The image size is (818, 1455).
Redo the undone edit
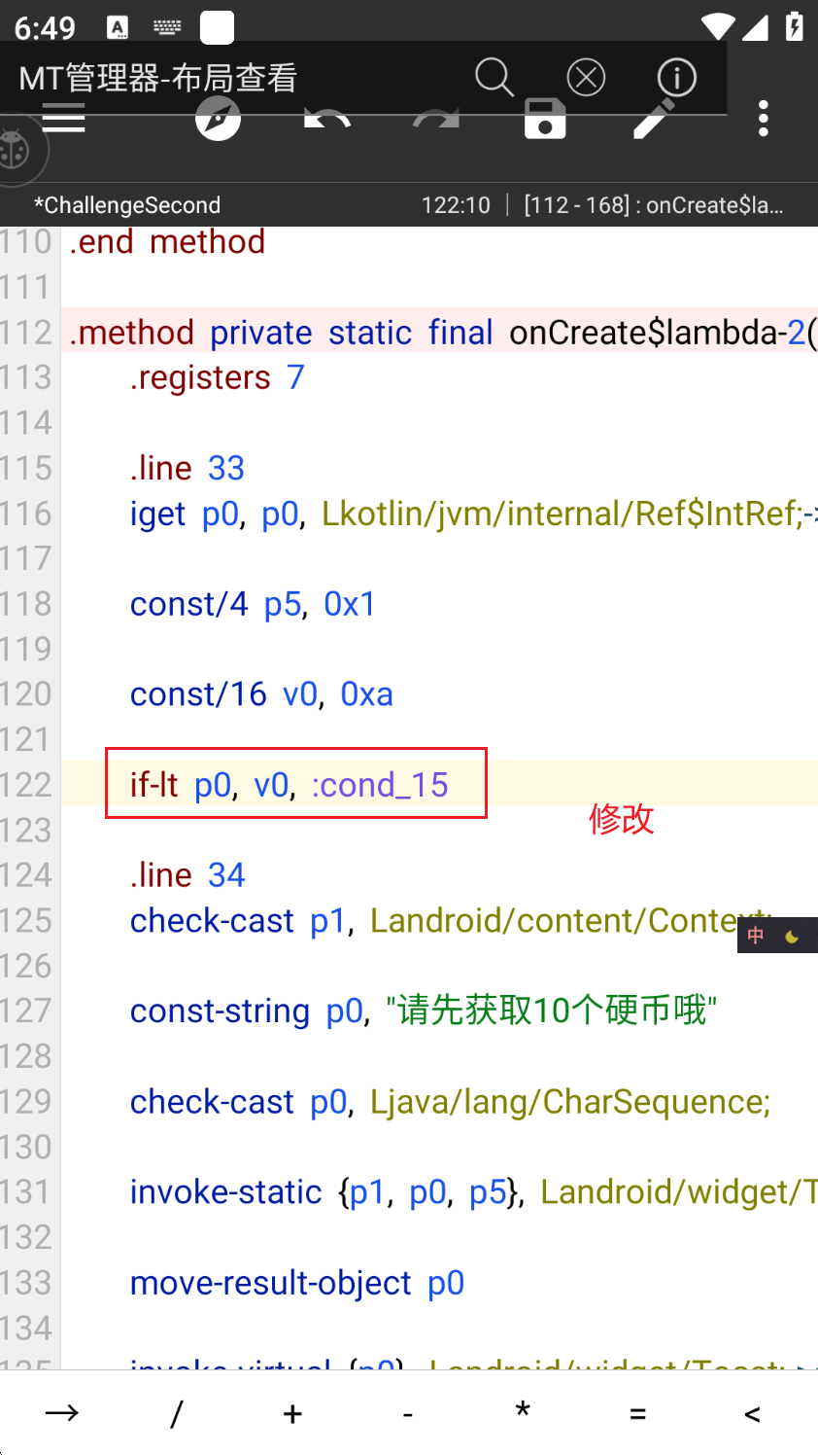(x=436, y=121)
